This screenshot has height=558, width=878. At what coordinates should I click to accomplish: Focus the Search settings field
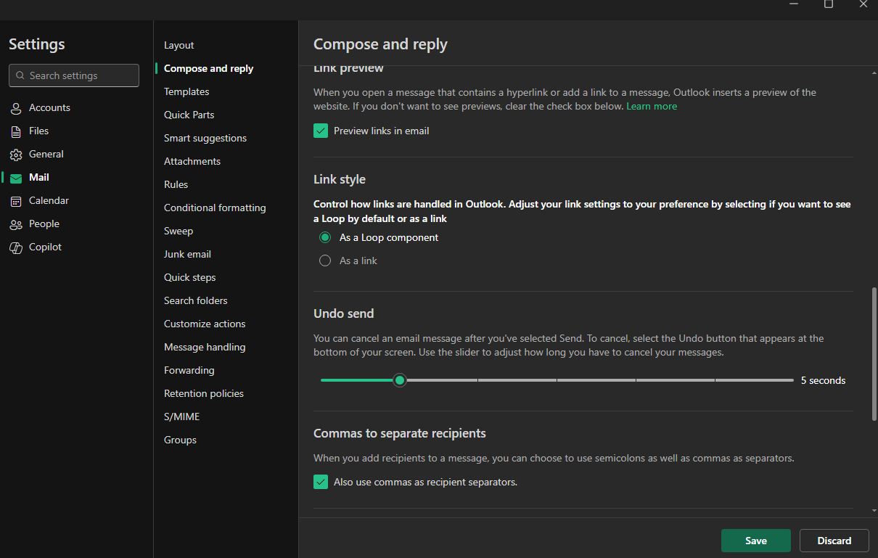[74, 75]
